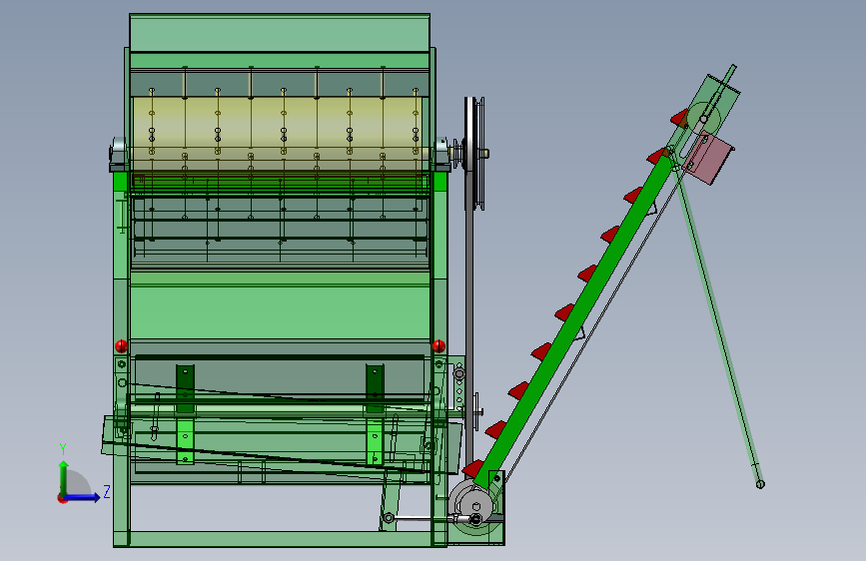
Task: Click the "Z" axis label
Action: [x=107, y=491]
